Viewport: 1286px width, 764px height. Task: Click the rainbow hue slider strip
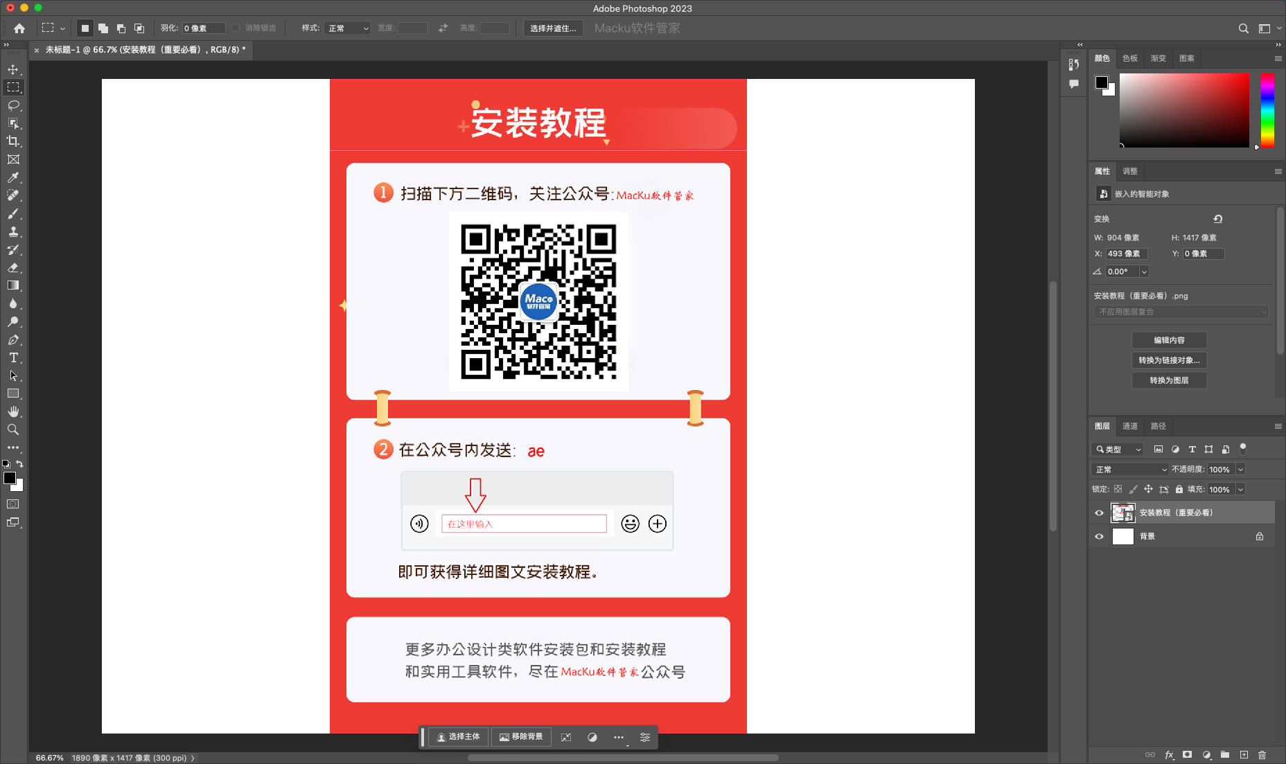(1267, 110)
